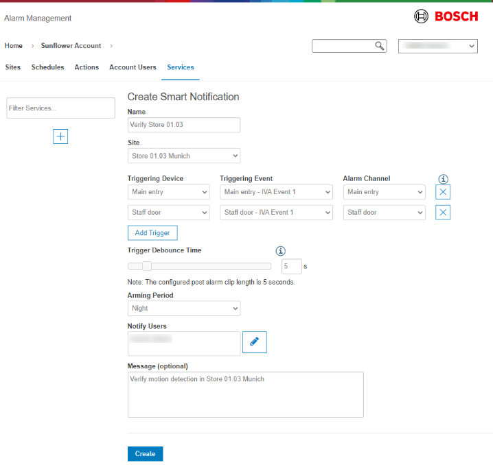The image size is (493, 465).
Task: Remove the Main entry trigger row
Action: click(x=443, y=192)
